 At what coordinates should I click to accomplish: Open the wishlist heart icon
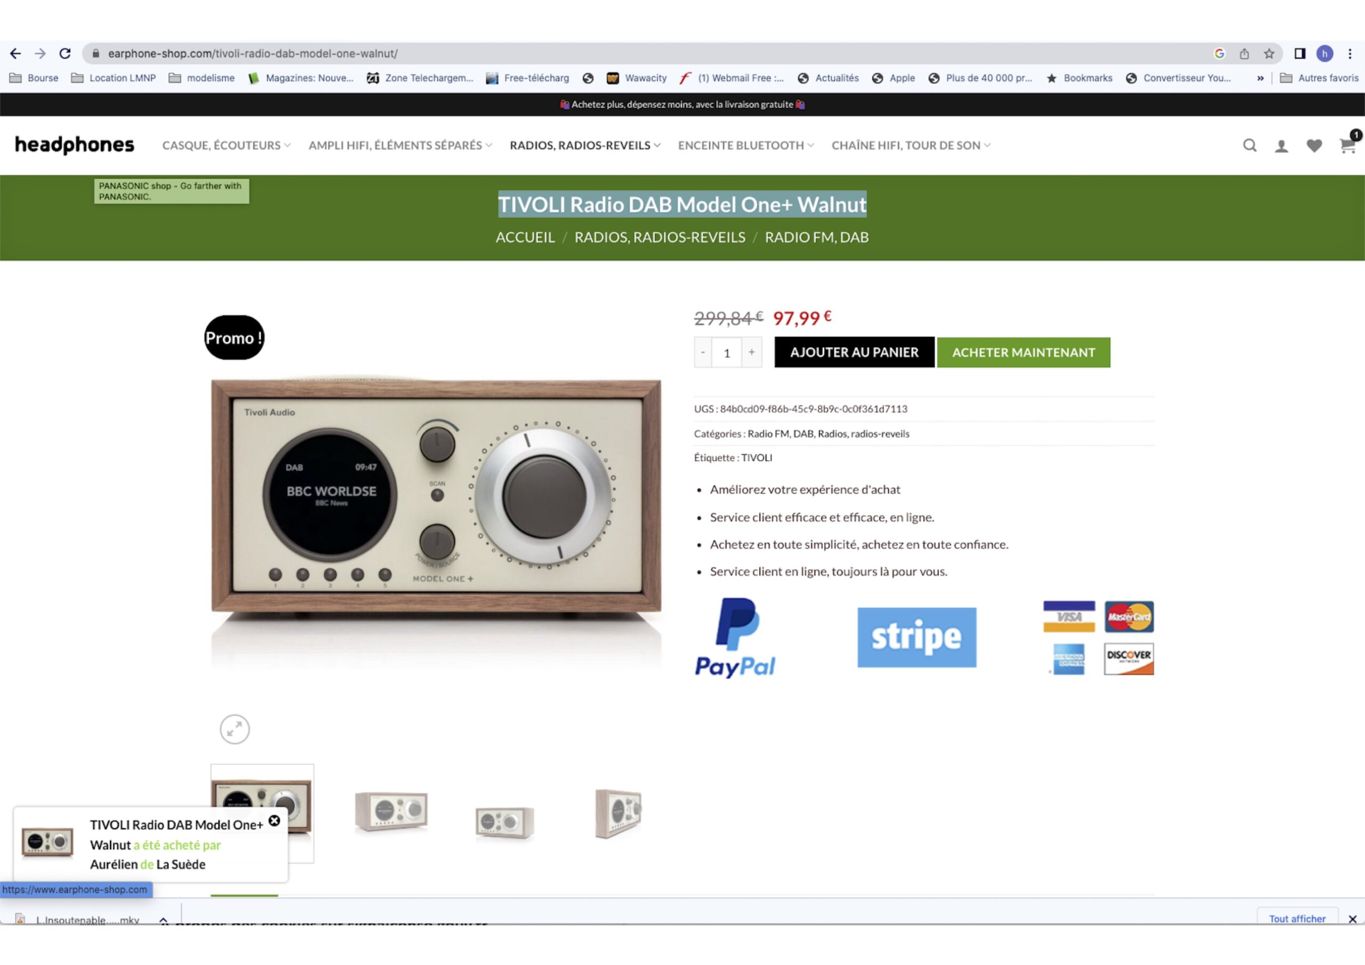tap(1314, 146)
